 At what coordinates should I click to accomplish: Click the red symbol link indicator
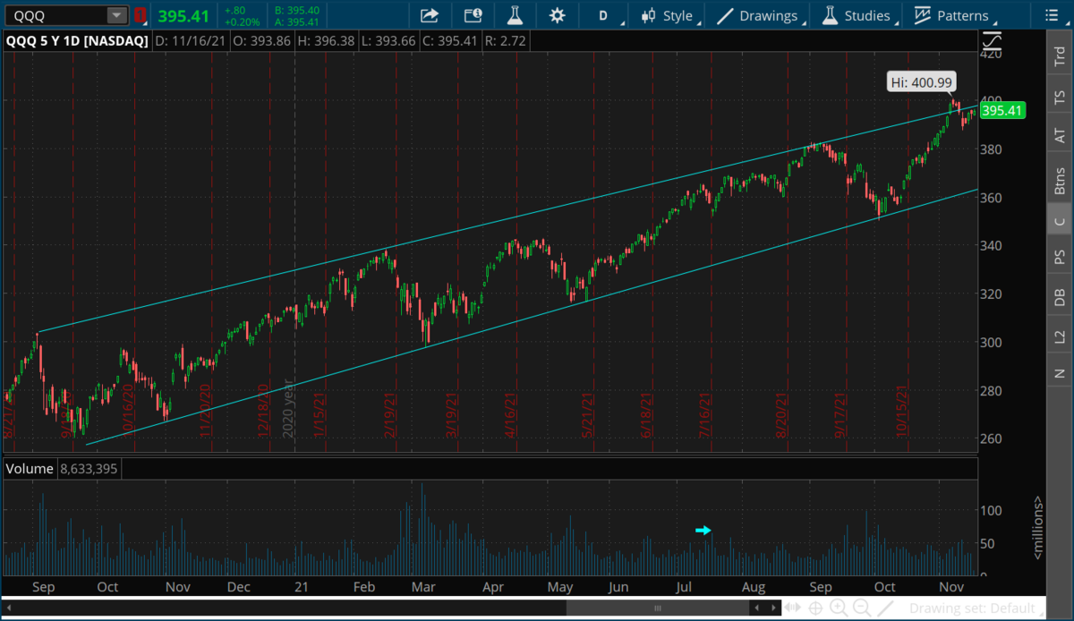point(140,15)
